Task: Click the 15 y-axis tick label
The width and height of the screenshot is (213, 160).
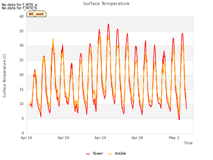Action: point(21,89)
